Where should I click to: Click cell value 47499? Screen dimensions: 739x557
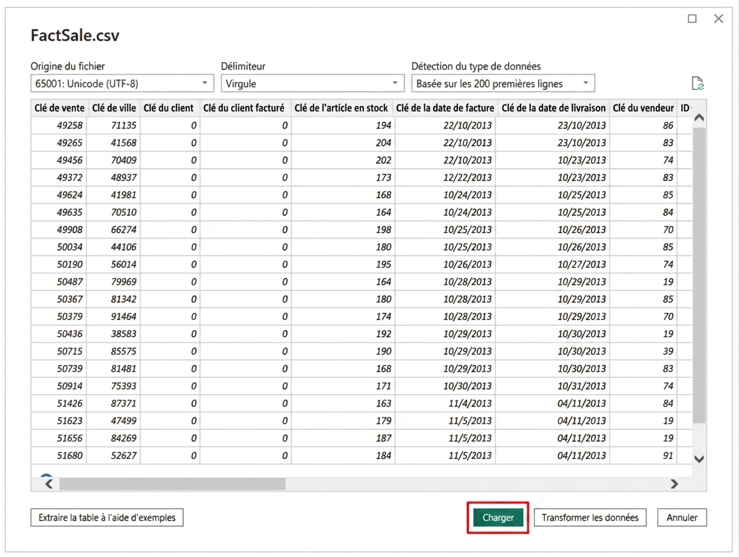(124, 421)
